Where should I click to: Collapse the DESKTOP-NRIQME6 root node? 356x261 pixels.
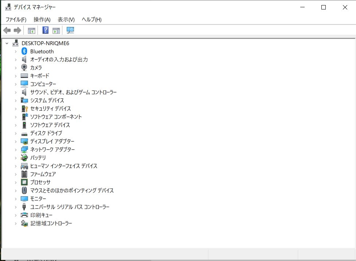click(7, 43)
